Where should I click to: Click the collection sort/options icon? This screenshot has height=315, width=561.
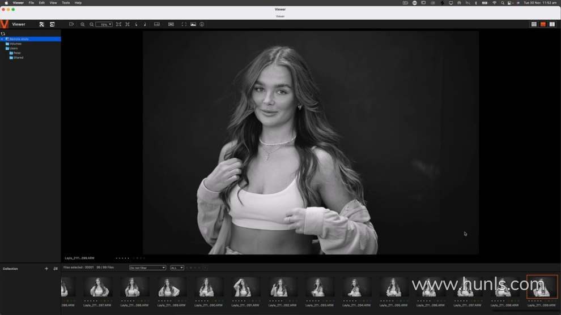tap(56, 269)
